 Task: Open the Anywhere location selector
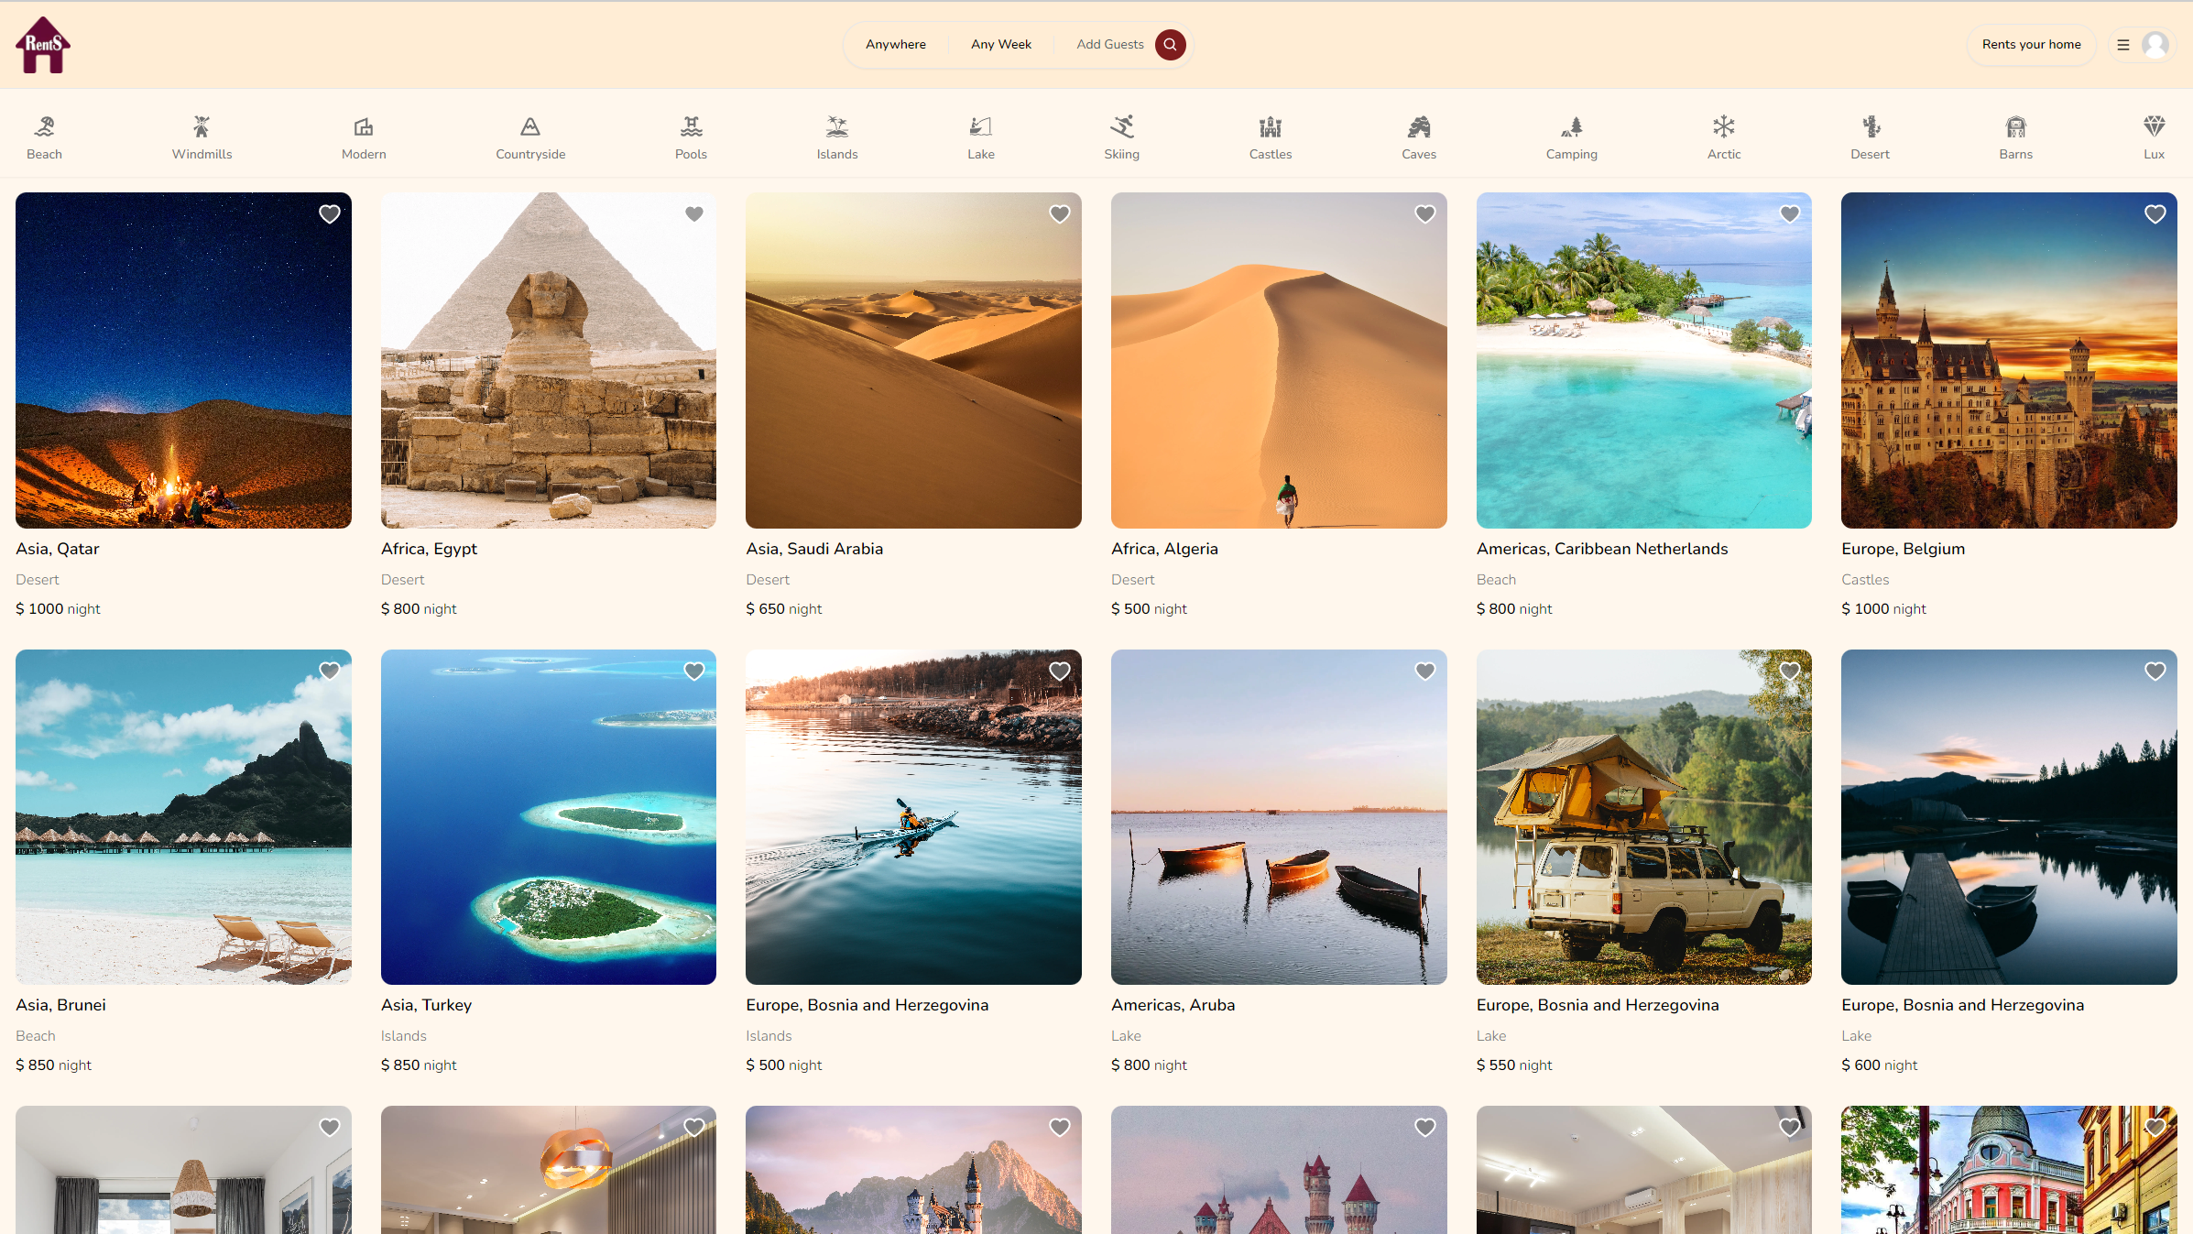(x=895, y=45)
